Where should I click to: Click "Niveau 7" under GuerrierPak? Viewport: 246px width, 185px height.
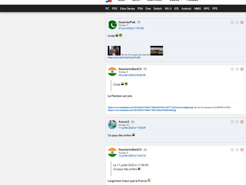point(123,25)
